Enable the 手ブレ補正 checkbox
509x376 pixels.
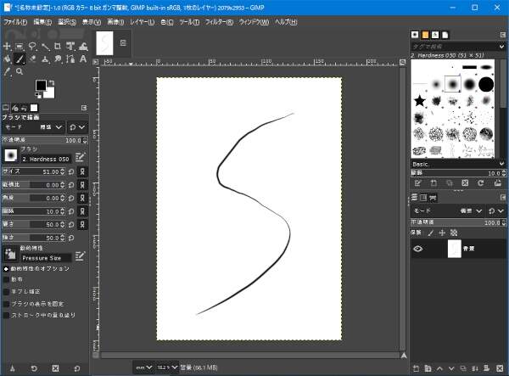tap(7, 290)
